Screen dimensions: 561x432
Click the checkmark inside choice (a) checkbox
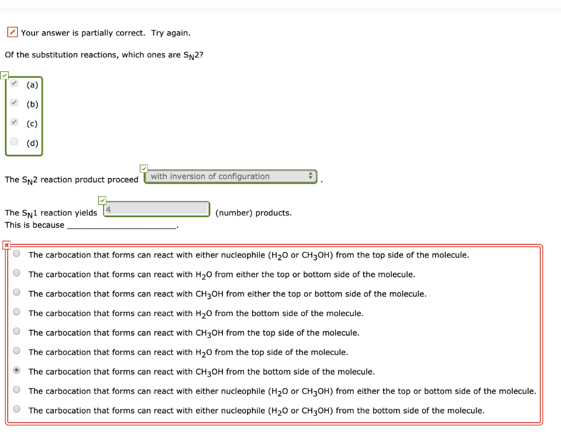pos(14,83)
